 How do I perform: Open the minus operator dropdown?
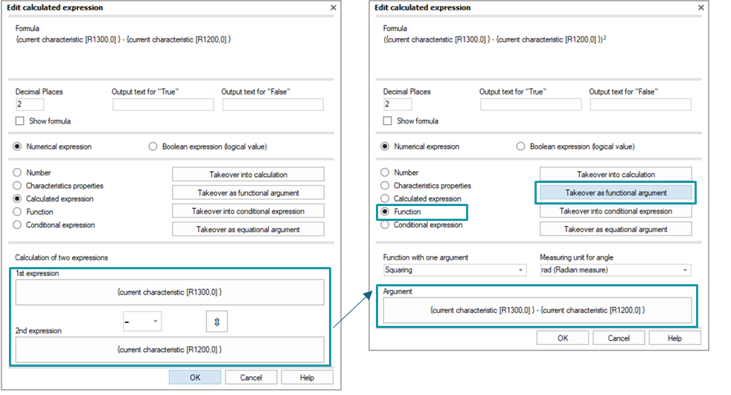point(142,321)
